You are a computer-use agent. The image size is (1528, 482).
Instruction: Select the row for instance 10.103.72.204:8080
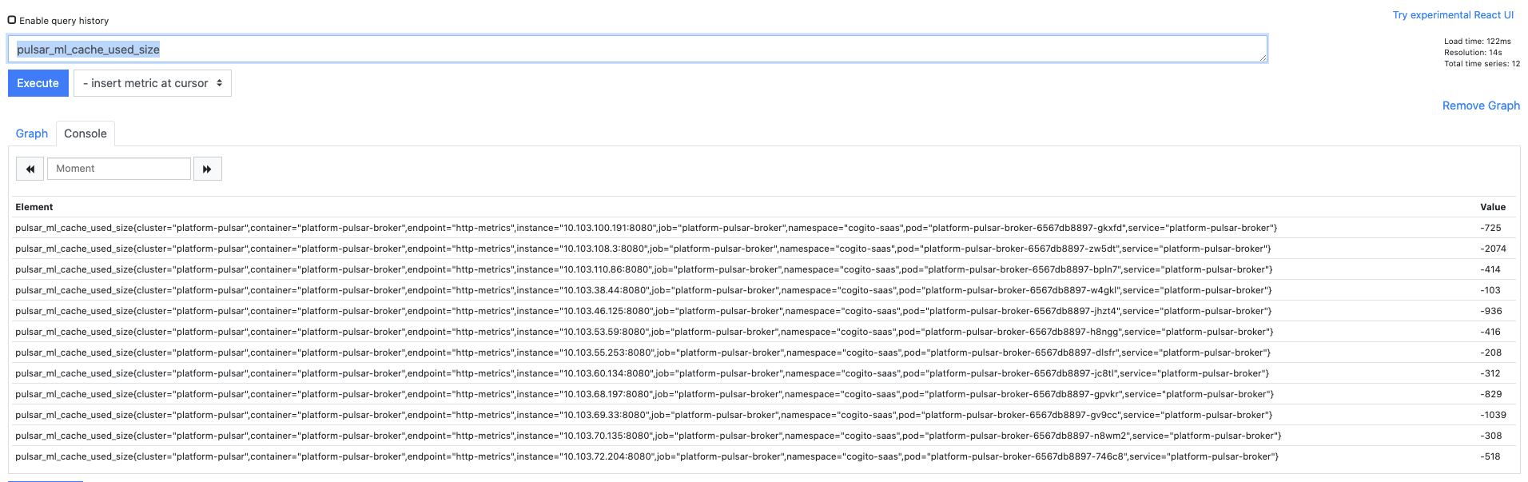click(x=764, y=456)
